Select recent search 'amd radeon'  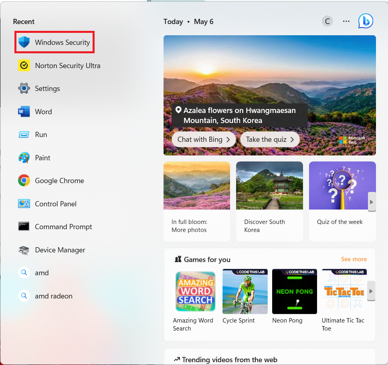53,296
